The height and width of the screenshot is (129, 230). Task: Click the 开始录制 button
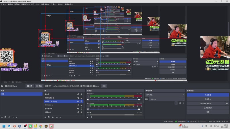pos(208,99)
